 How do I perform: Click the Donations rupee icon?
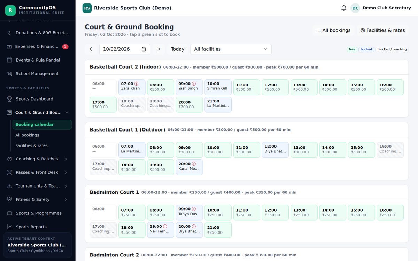(9, 33)
